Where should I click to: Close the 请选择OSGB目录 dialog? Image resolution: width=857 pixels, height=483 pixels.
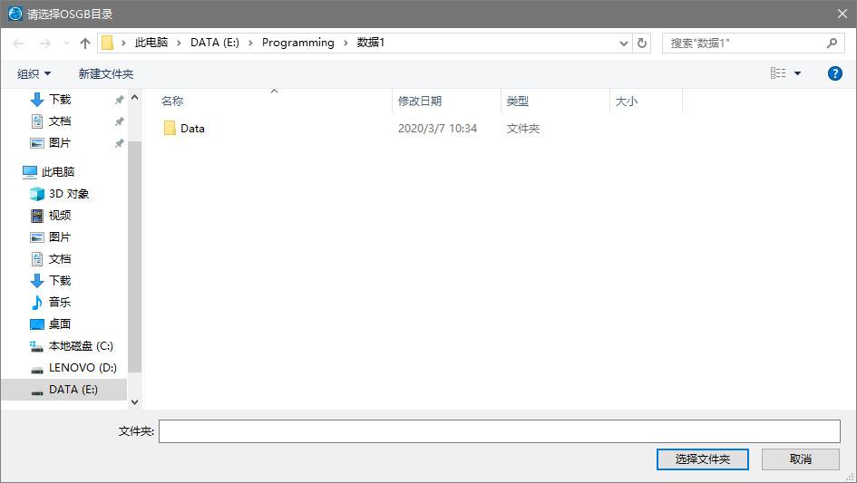click(842, 14)
